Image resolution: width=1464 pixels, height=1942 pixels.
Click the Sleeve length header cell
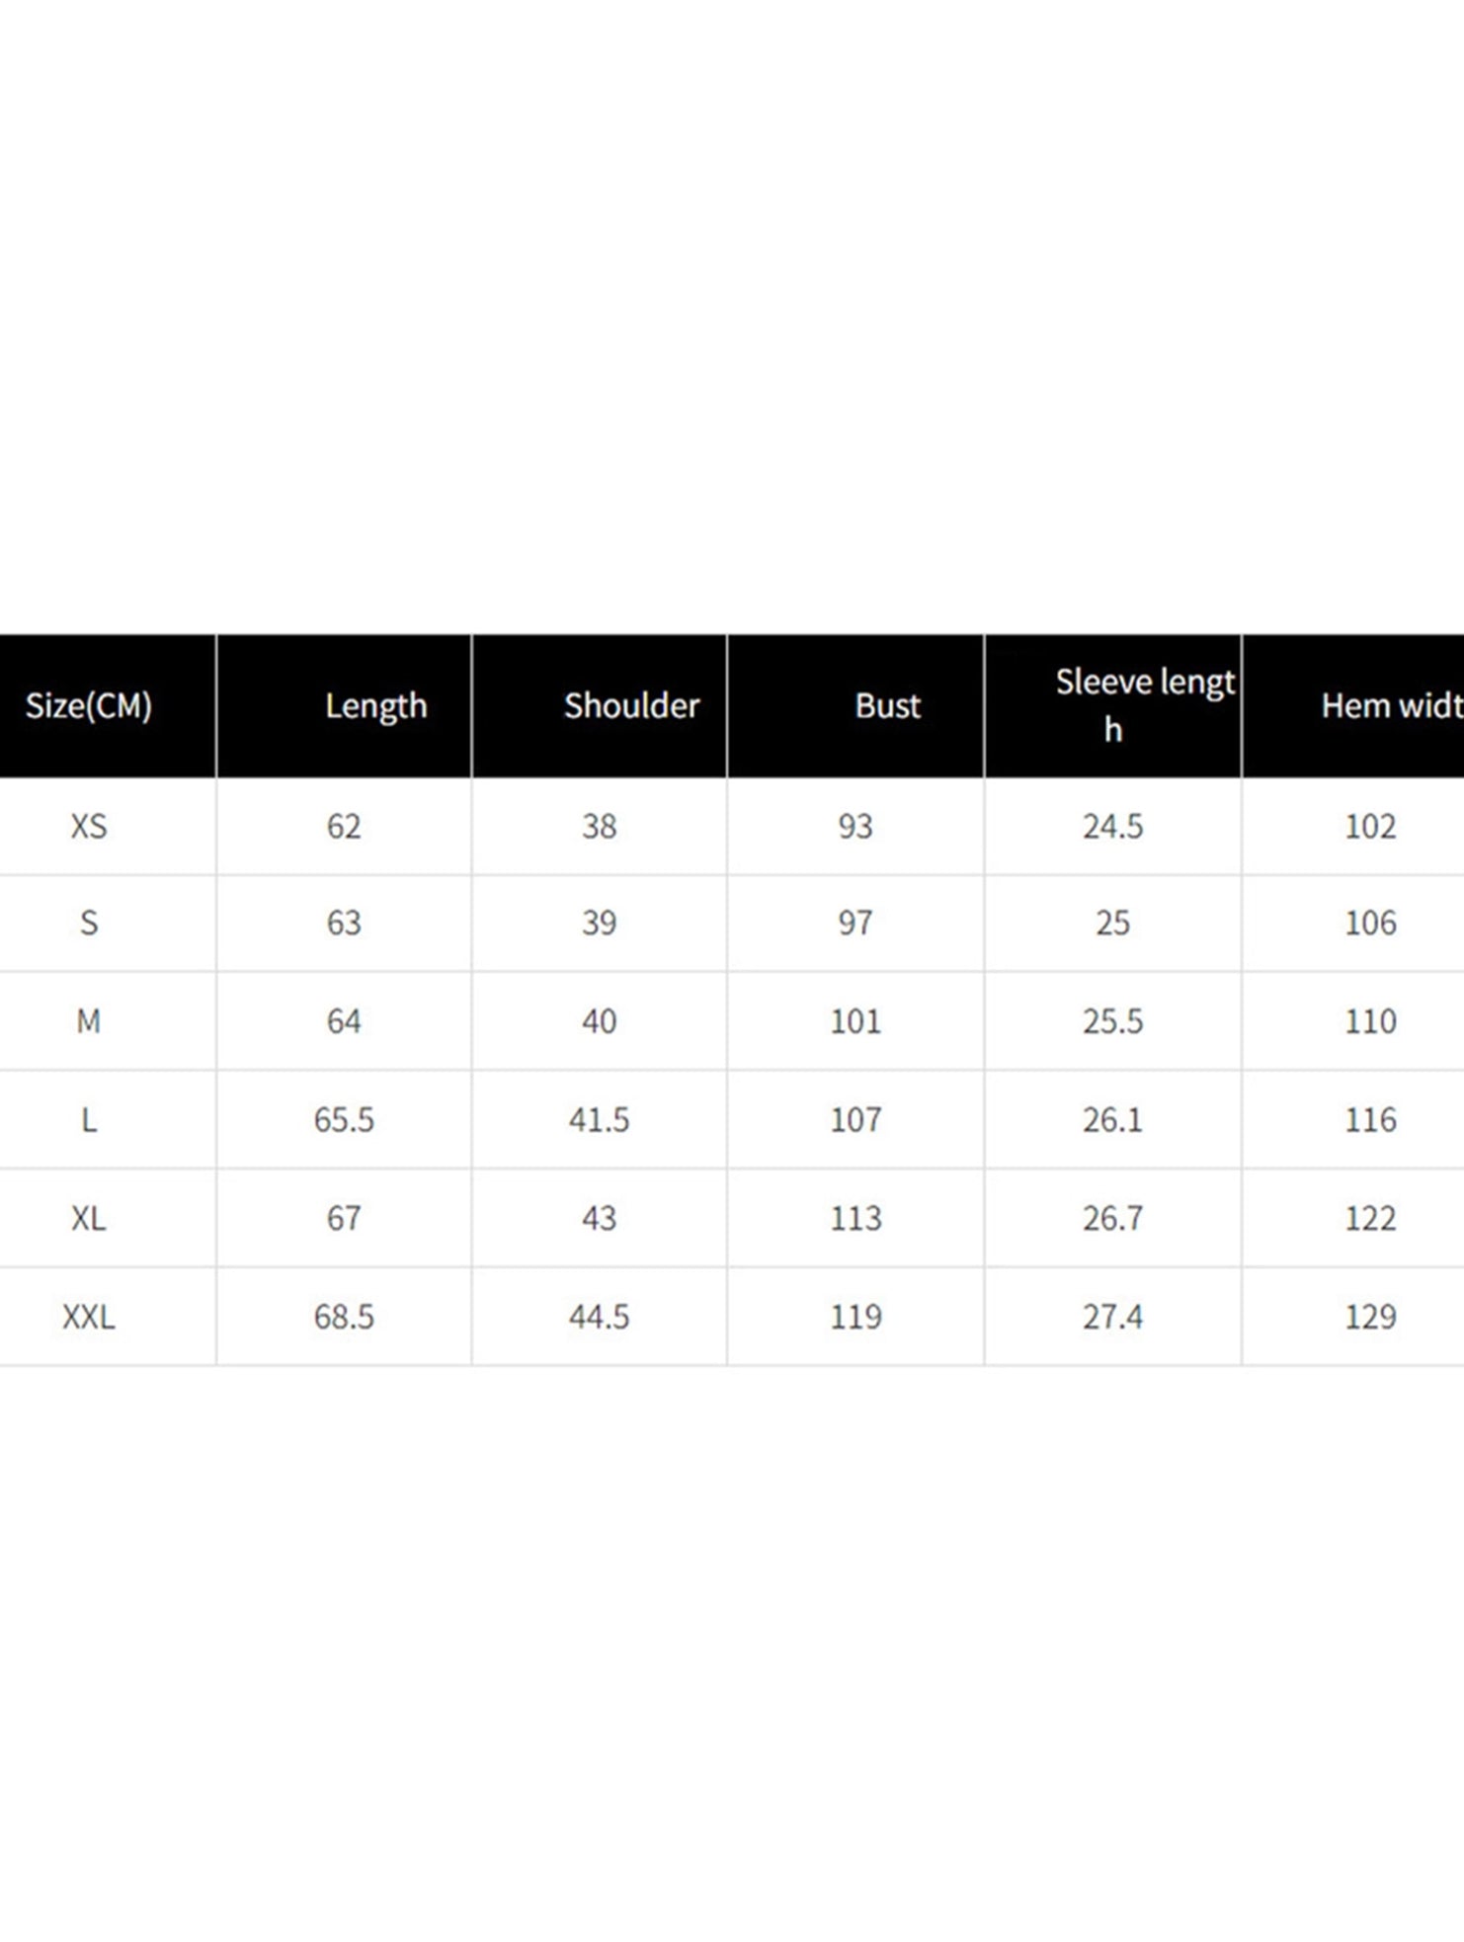point(1144,703)
